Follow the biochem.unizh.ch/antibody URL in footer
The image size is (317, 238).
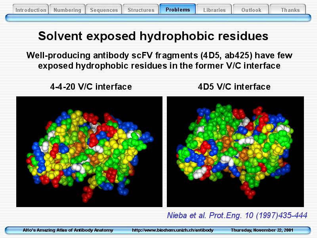(173, 230)
